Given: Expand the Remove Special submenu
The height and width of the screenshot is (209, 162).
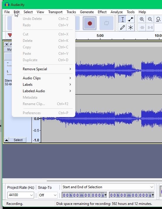Looking at the screenshot, I should [43, 69].
